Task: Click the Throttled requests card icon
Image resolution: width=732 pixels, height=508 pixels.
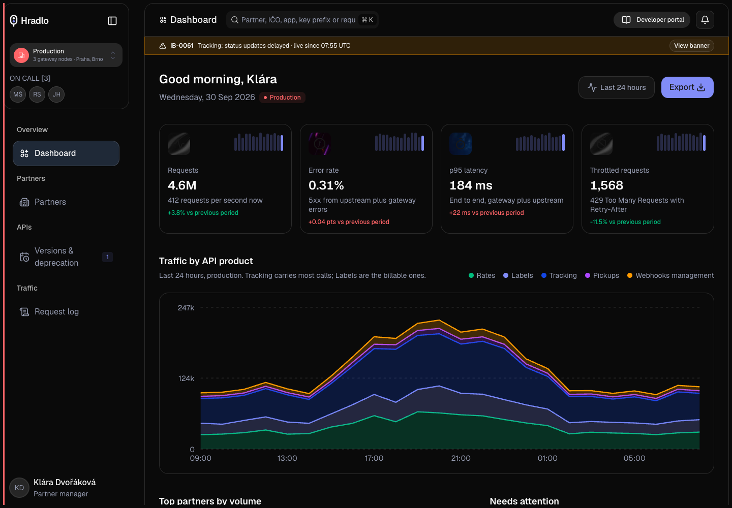Action: 601,144
